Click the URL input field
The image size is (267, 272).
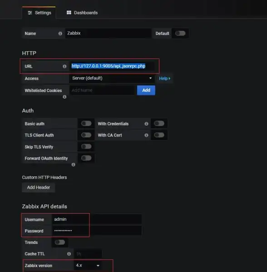pyautogui.click(x=112, y=66)
